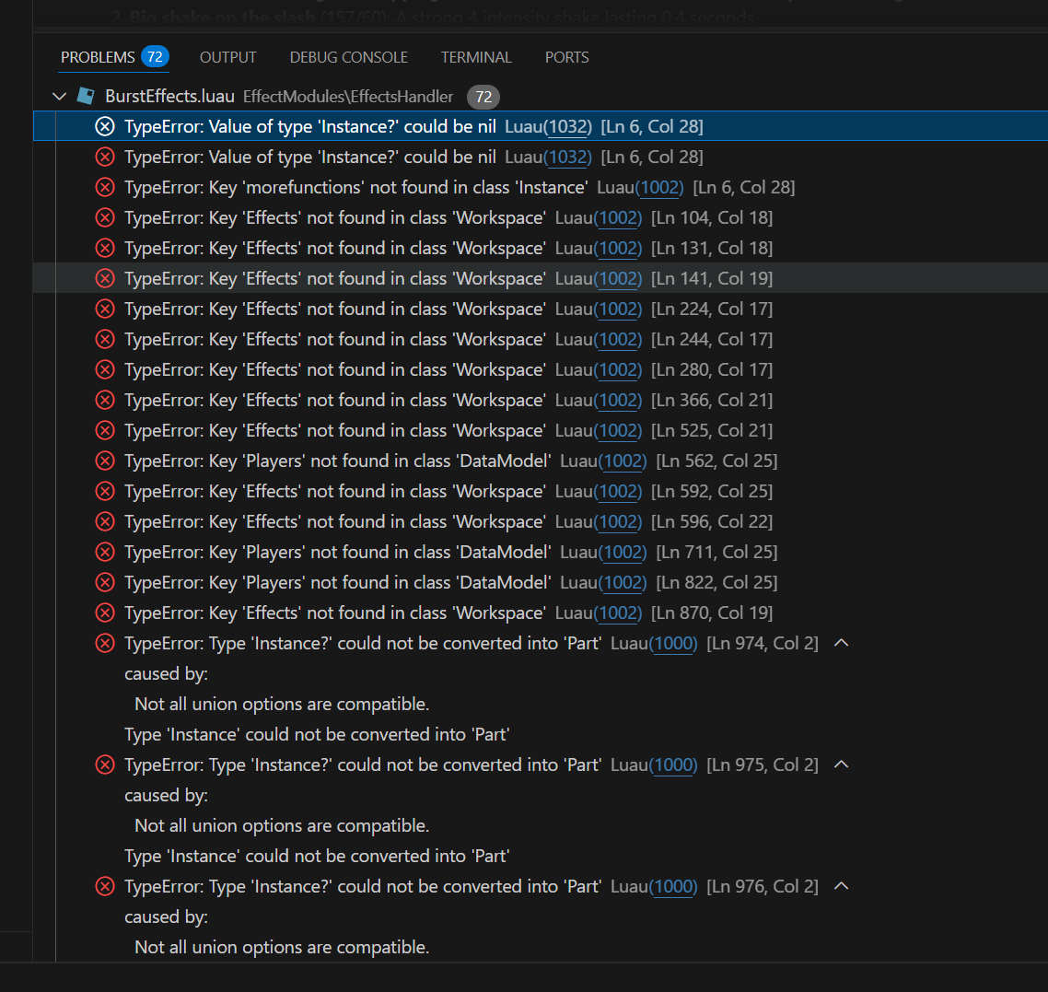This screenshot has height=992, width=1048.
Task: Collapse details of Ln 974 Part conversion error
Action: point(842,643)
